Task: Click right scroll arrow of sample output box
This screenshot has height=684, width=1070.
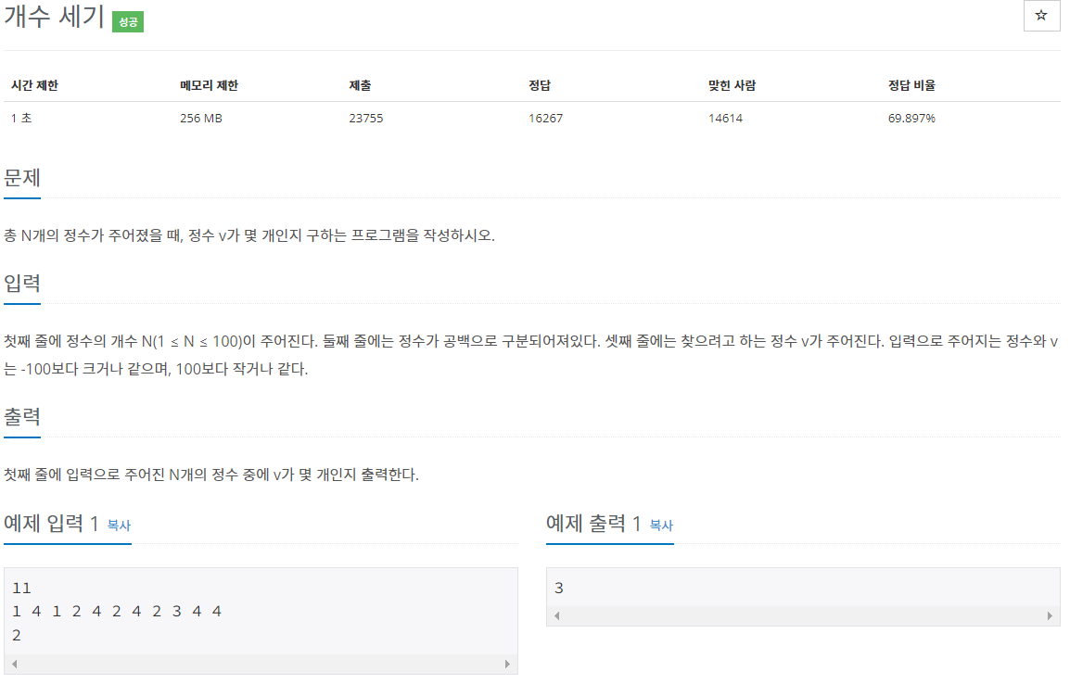Action: click(1050, 615)
